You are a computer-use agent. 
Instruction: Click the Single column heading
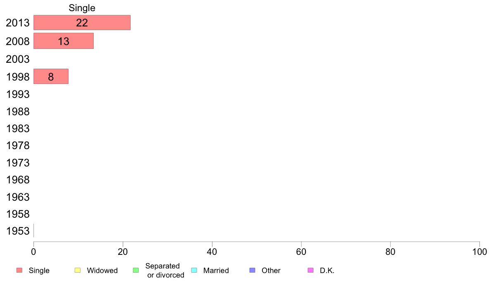click(x=82, y=8)
